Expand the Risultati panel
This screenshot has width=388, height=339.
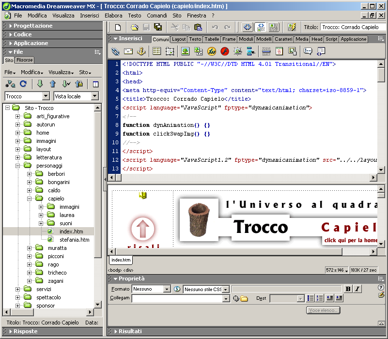click(129, 331)
